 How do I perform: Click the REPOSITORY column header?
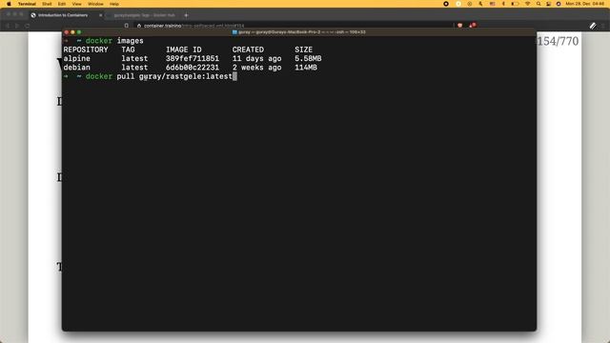[x=86, y=50]
